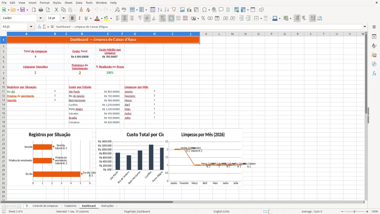Sort descending with the Z-A arrow icon
380x214 pixels.
coord(167,10)
